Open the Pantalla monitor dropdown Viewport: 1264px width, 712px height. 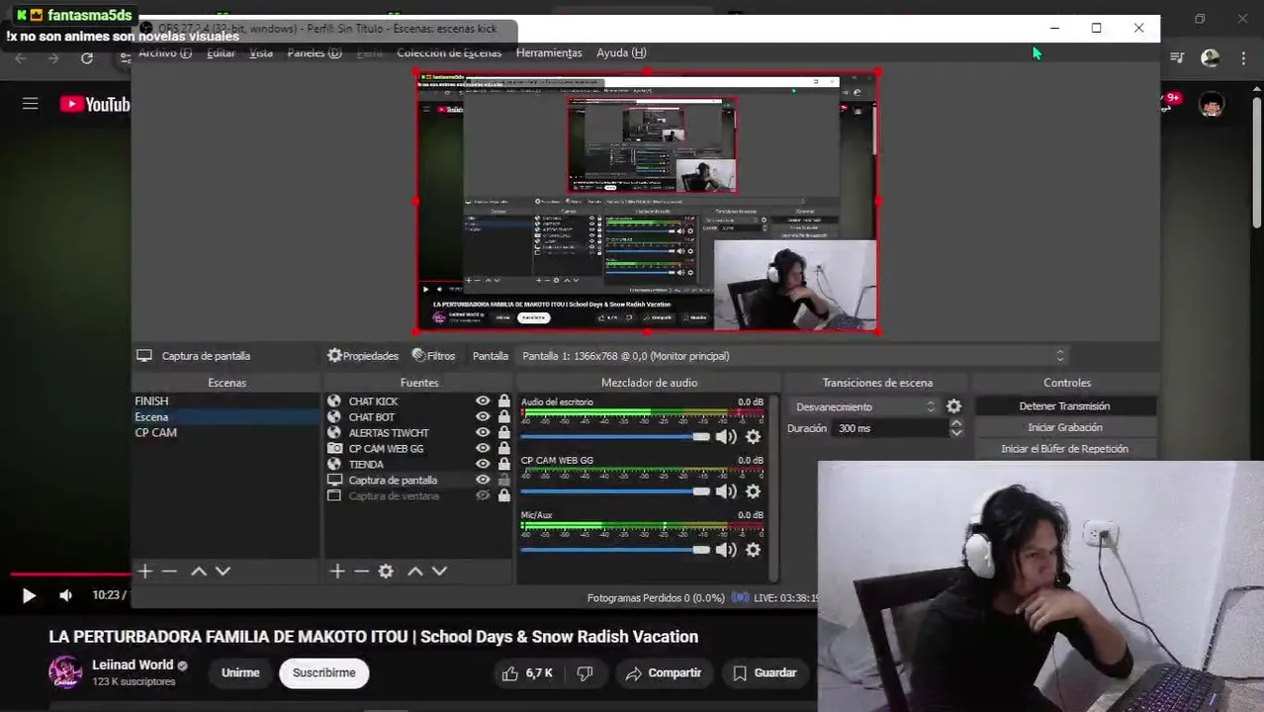pyautogui.click(x=793, y=356)
